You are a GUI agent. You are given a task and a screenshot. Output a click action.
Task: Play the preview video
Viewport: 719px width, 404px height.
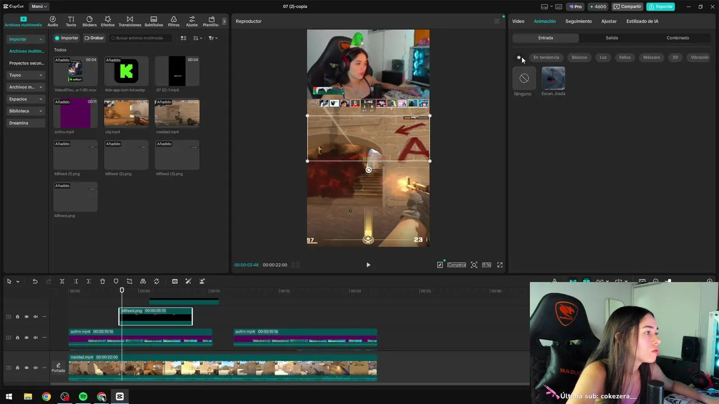coord(368,265)
